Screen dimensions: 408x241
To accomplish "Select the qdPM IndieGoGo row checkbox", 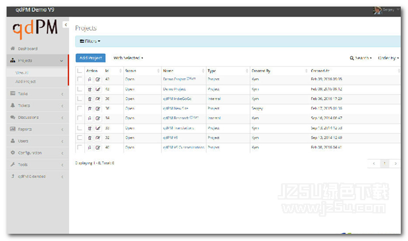I will [80, 99].
